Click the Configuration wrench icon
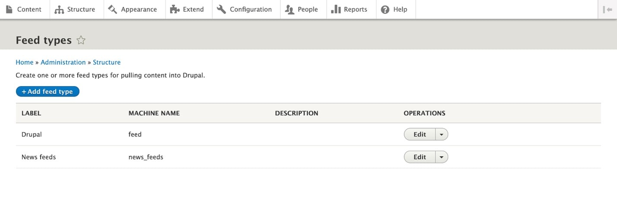The height and width of the screenshot is (217, 617). (x=221, y=9)
